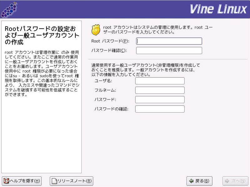Click the gold security badge icon
This screenshot has height=187, width=250.
coord(96,30)
